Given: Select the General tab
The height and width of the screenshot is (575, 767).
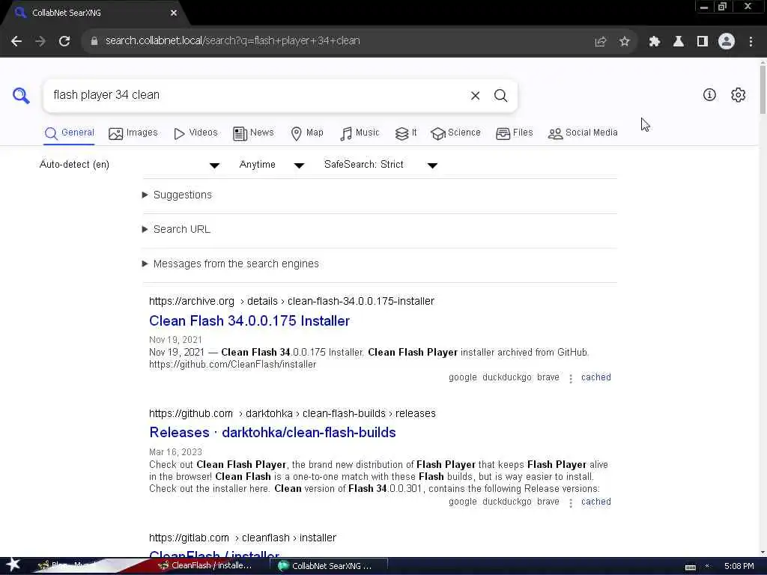Looking at the screenshot, I should [69, 133].
